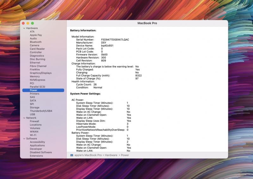Select the highlighted Power entry
The width and height of the screenshot is (253, 179).
coord(43,90)
